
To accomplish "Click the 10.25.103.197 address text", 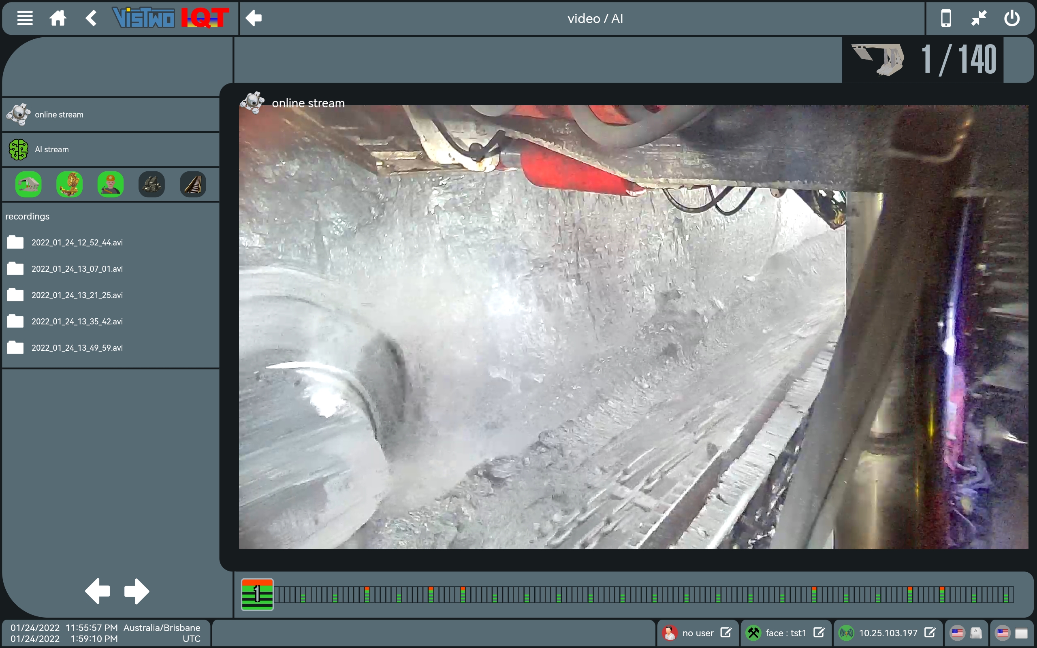I will coord(888,633).
